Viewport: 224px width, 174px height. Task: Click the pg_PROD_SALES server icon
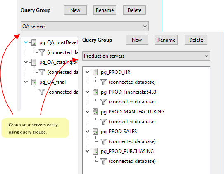(95, 132)
